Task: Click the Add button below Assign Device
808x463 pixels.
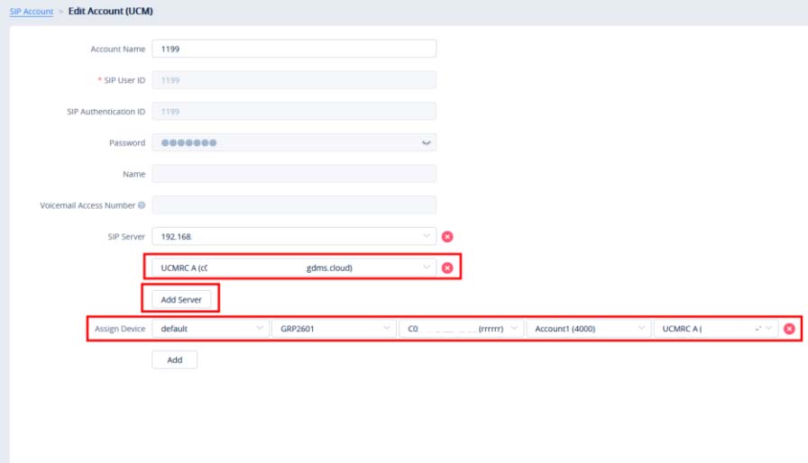Action: (174, 359)
